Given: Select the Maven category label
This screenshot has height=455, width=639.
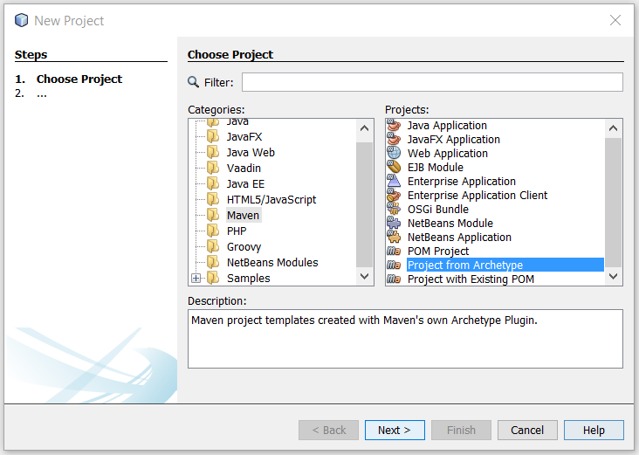Looking at the screenshot, I should 244,215.
